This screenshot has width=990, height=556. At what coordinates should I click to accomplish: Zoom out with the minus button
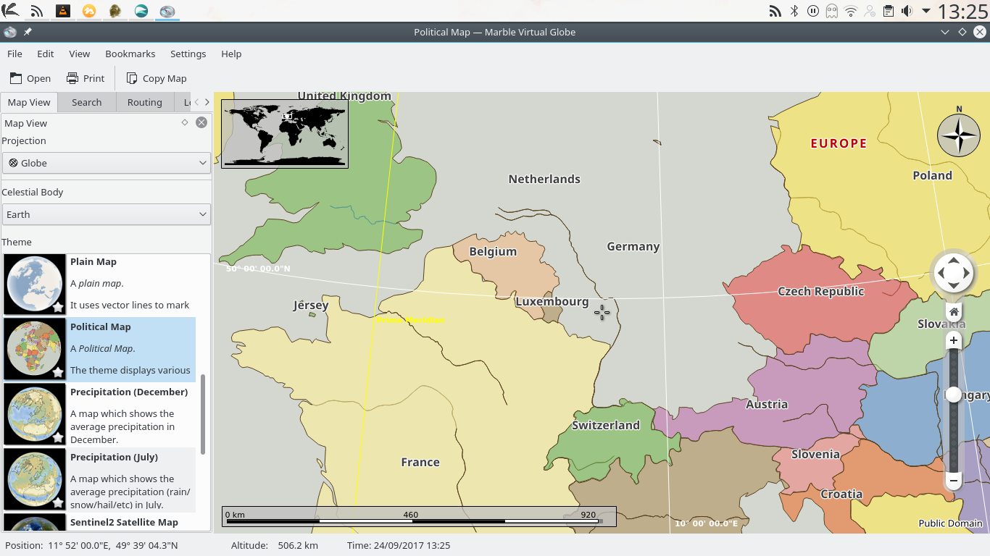[x=954, y=480]
